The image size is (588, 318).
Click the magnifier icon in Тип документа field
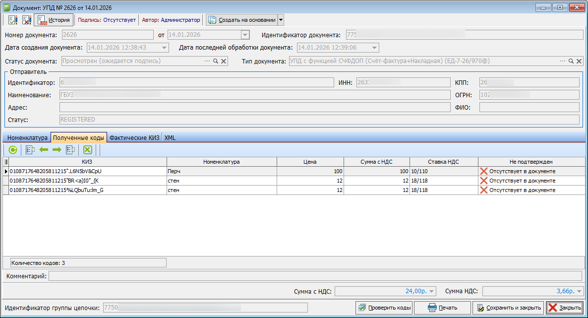(571, 61)
